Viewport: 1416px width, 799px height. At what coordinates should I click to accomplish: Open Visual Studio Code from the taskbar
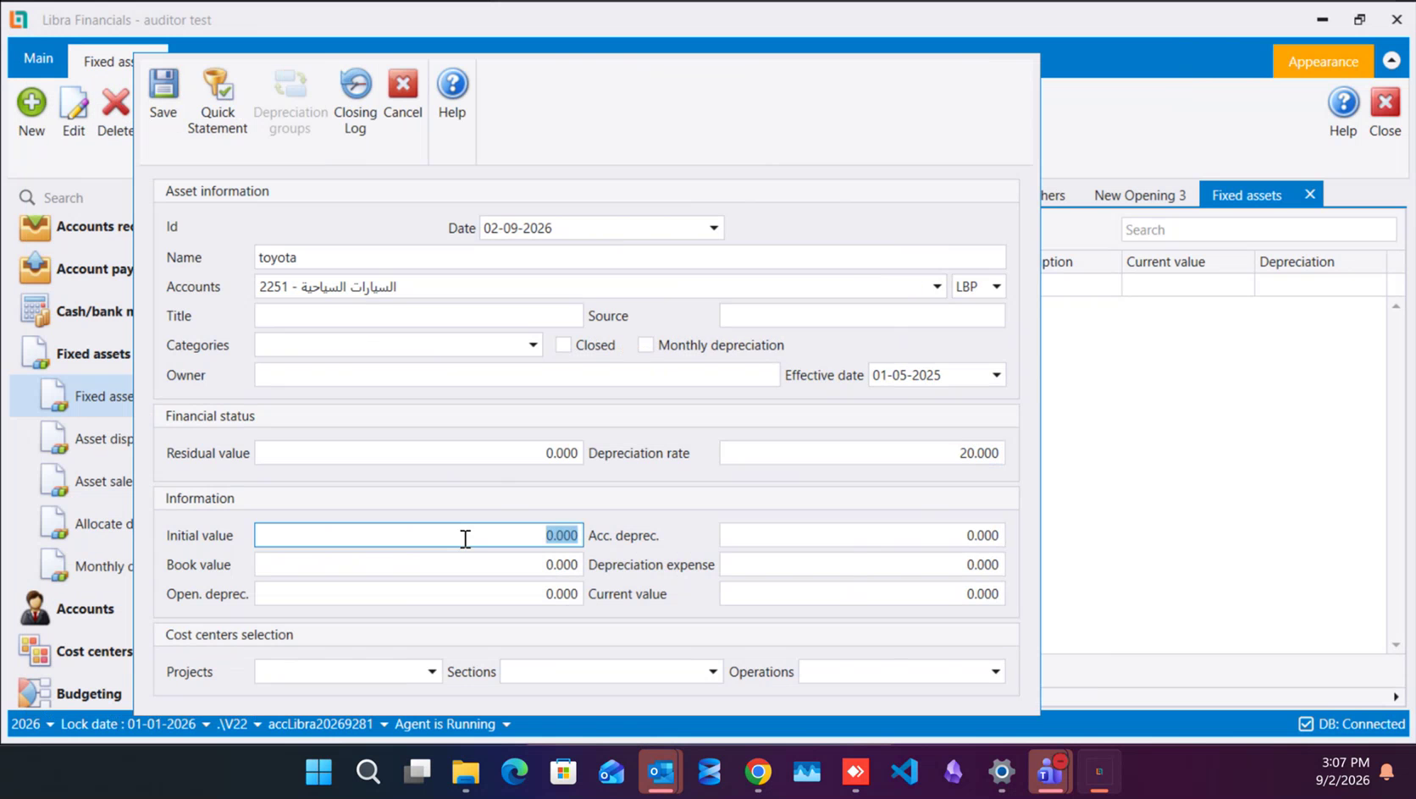coord(904,772)
